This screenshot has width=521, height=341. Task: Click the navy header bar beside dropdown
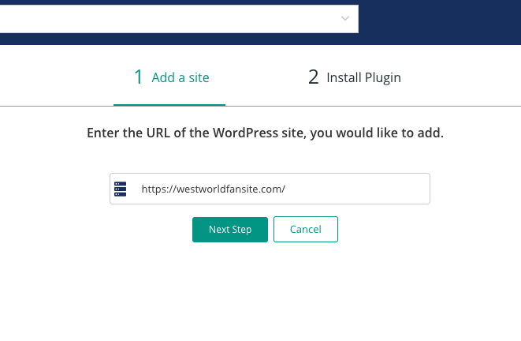pyautogui.click(x=440, y=22)
